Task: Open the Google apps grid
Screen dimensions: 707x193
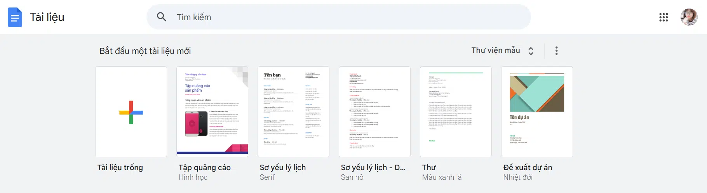Action: pos(663,17)
